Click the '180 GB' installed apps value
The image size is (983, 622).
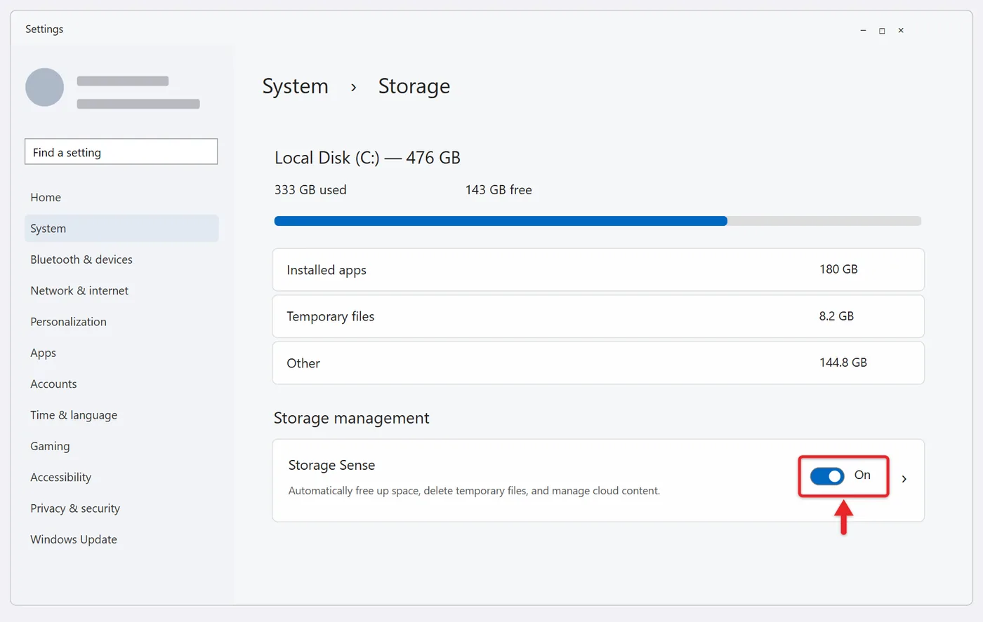click(x=838, y=269)
